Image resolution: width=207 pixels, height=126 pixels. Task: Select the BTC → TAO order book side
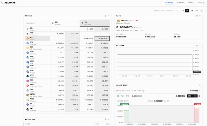[x=192, y=96]
